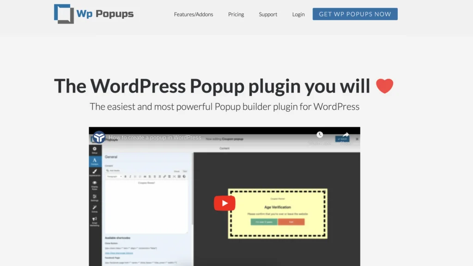473x266 pixels.
Task: Click the Watch Later clock icon
Action: click(x=320, y=135)
